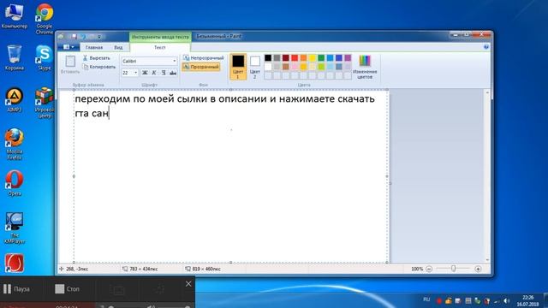Click the AIMP3 desktop shortcut
This screenshot has height=308, width=548.
[x=15, y=100]
